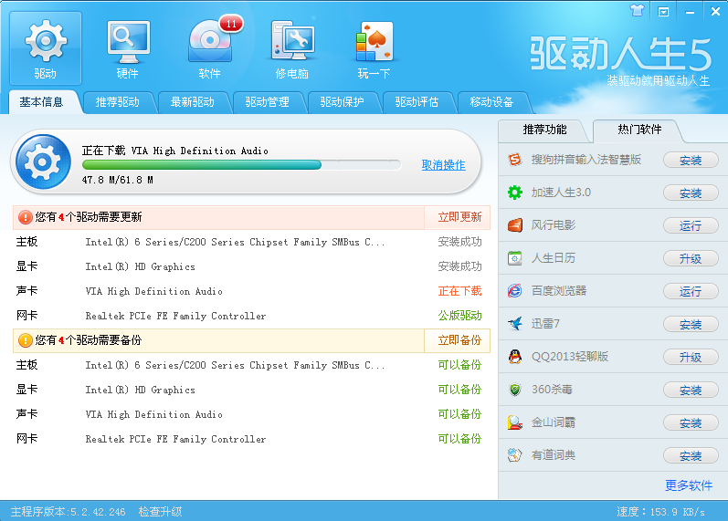Open the 修电脑 repair computer icon
The width and height of the screenshot is (728, 521).
(292, 48)
